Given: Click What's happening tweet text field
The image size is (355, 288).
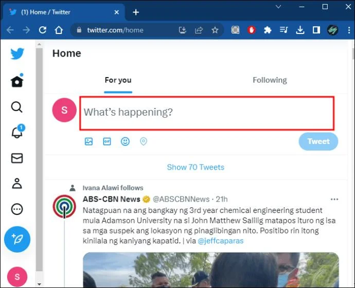Looking at the screenshot, I should (x=207, y=113).
